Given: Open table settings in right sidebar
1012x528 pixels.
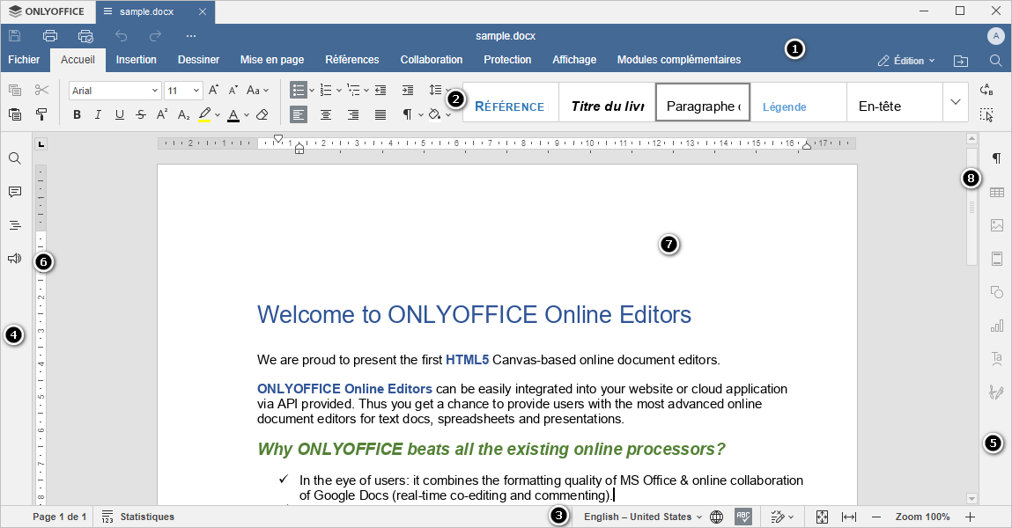Looking at the screenshot, I should click(997, 192).
